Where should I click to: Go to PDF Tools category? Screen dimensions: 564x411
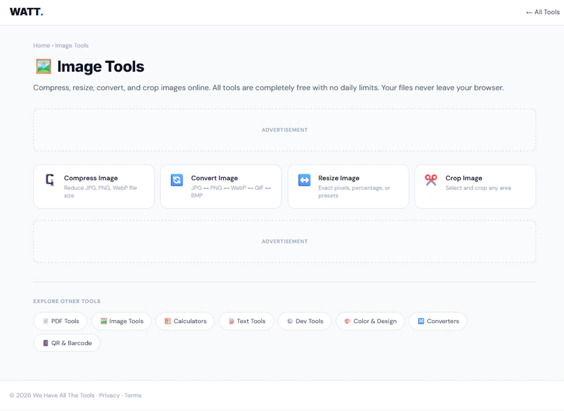[60, 321]
